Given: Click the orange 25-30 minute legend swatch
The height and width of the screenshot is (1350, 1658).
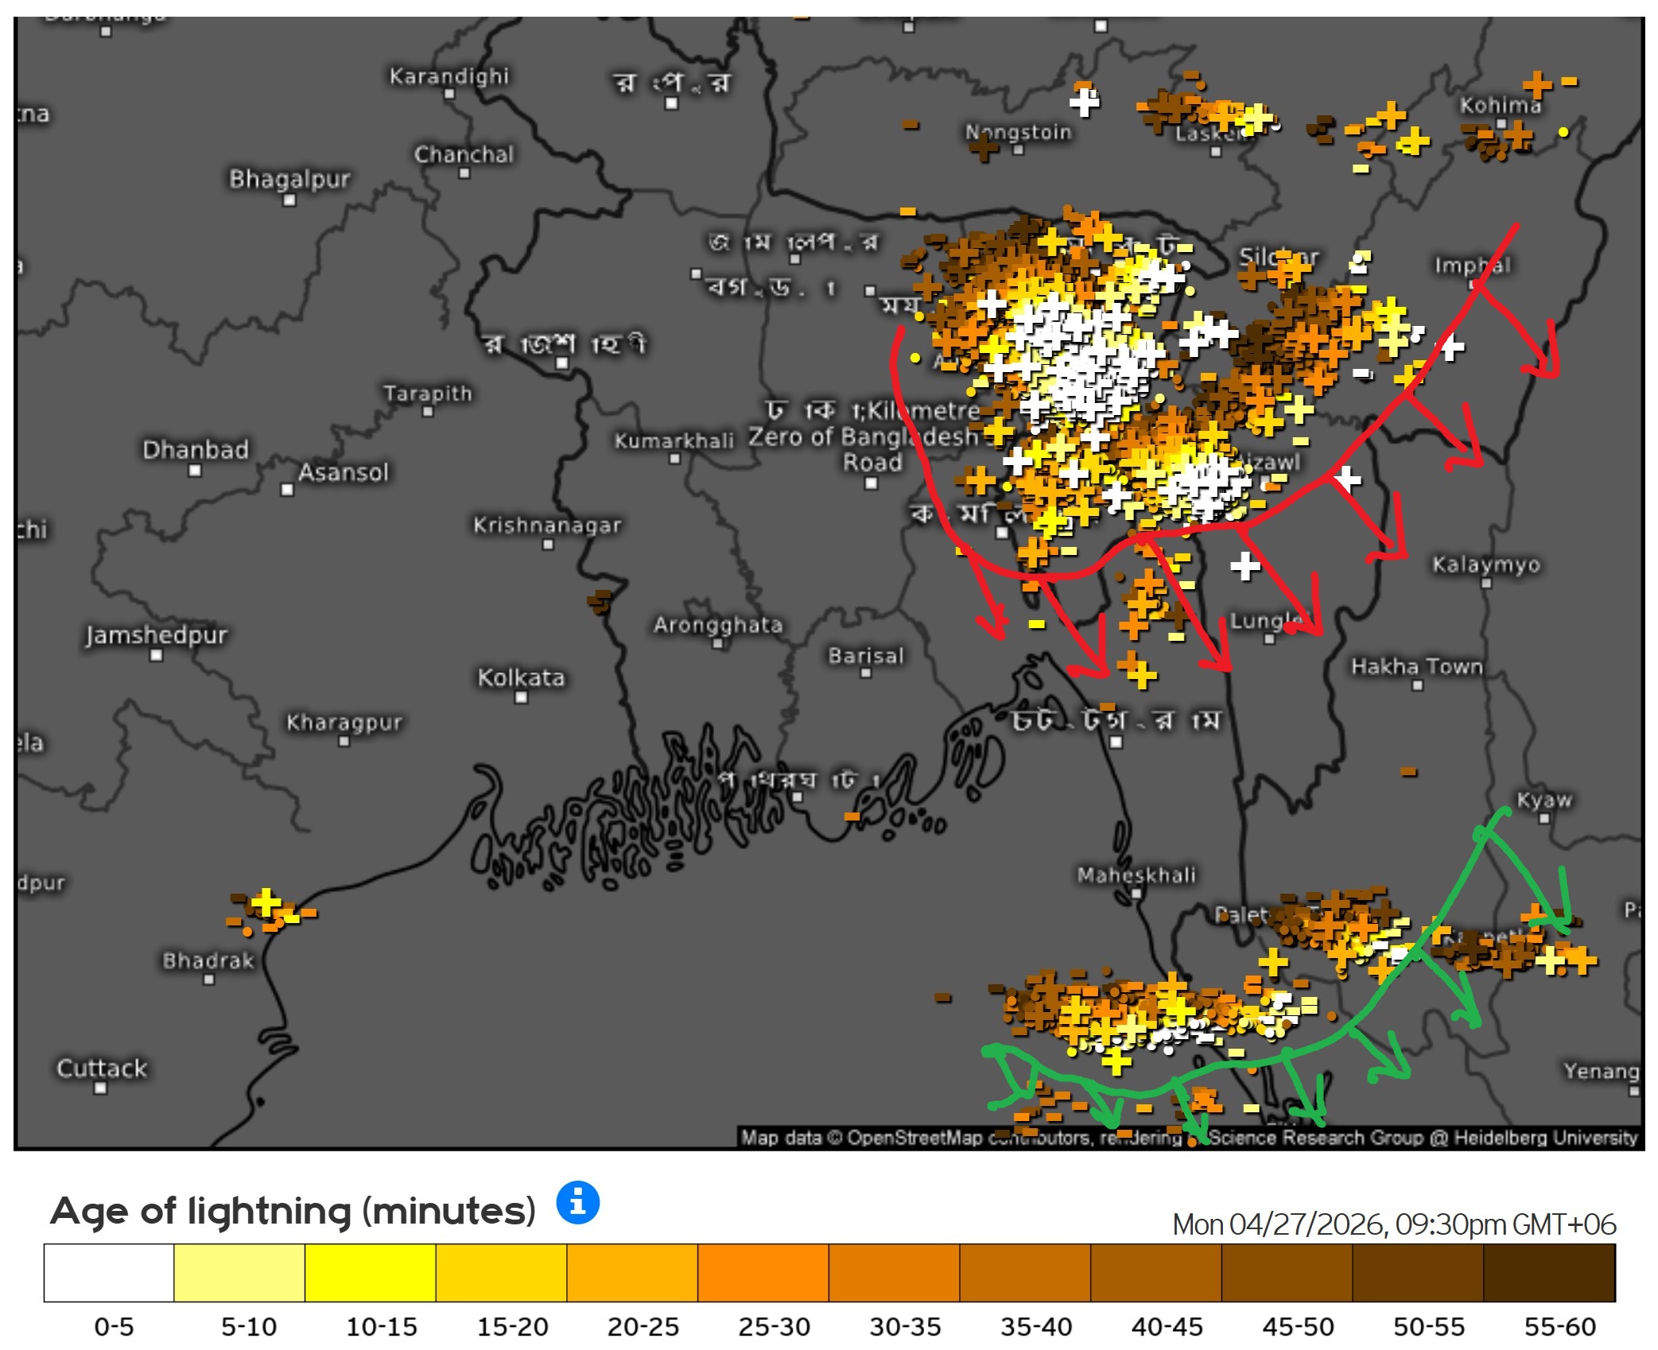Looking at the screenshot, I should tap(763, 1272).
